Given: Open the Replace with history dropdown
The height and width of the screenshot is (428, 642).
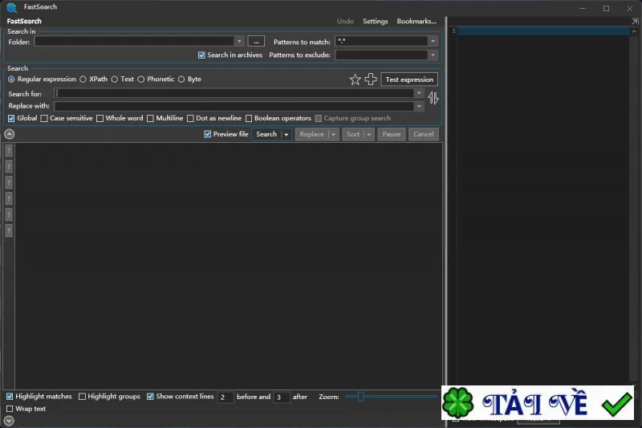Looking at the screenshot, I should [419, 107].
